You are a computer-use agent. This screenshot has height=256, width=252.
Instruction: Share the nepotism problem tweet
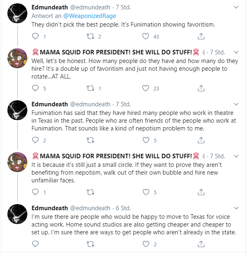click(201, 140)
